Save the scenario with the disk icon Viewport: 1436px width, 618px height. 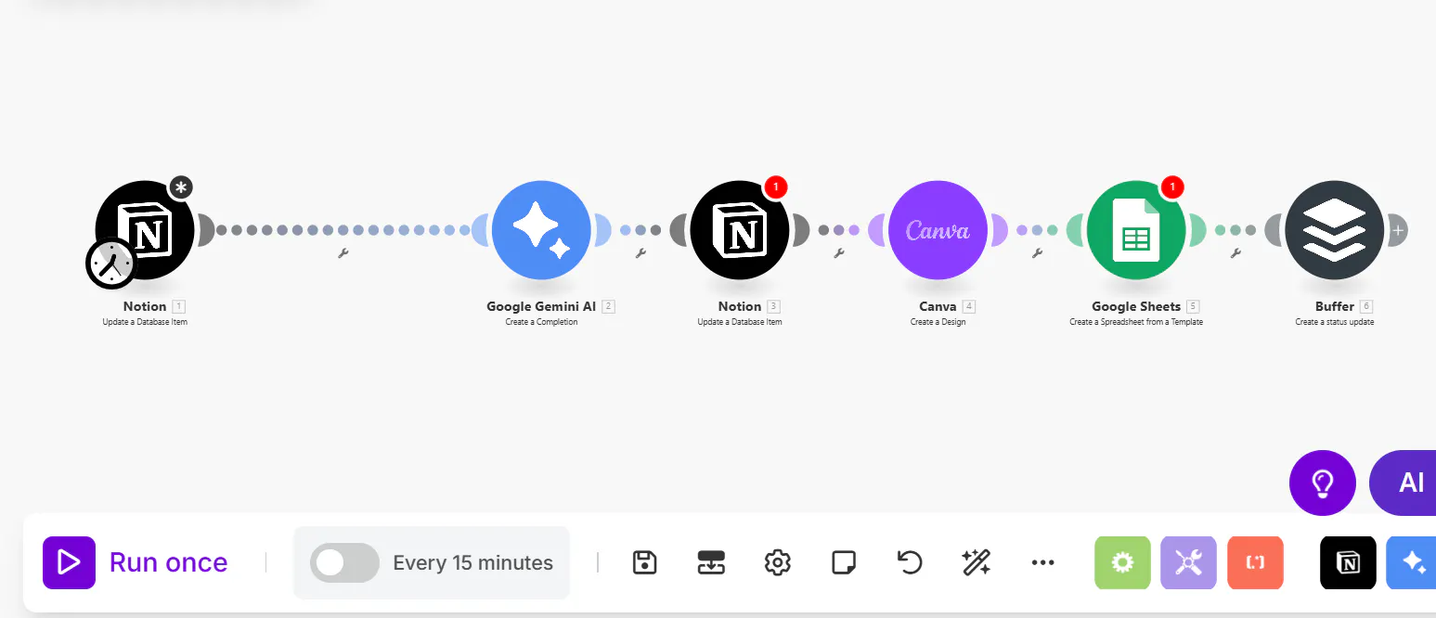[x=645, y=562]
